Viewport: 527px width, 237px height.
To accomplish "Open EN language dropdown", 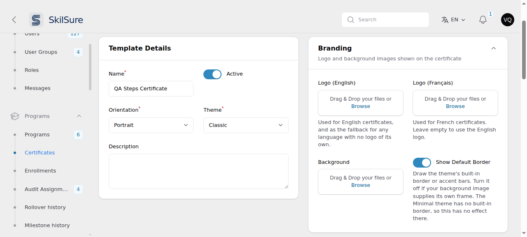I will tap(453, 20).
